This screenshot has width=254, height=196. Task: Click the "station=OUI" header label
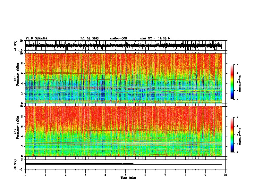[119, 38]
